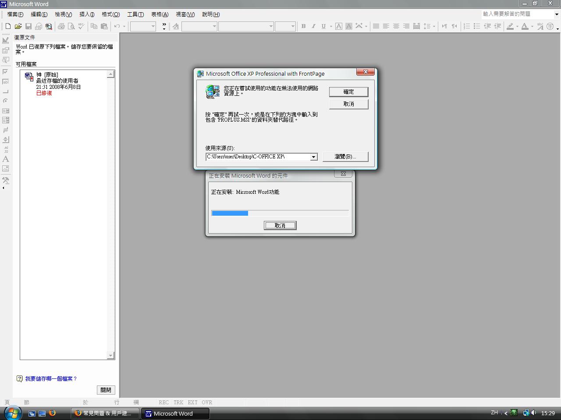Click the highlight color icon
Image resolution: width=561 pixels, height=420 pixels.
(x=510, y=26)
